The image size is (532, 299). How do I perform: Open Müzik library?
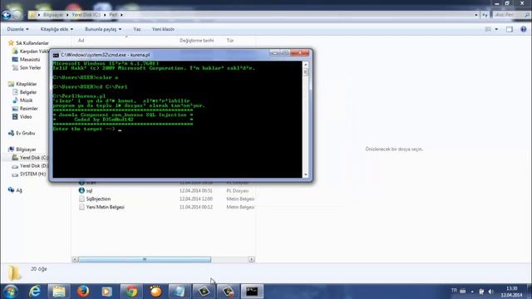[26, 100]
